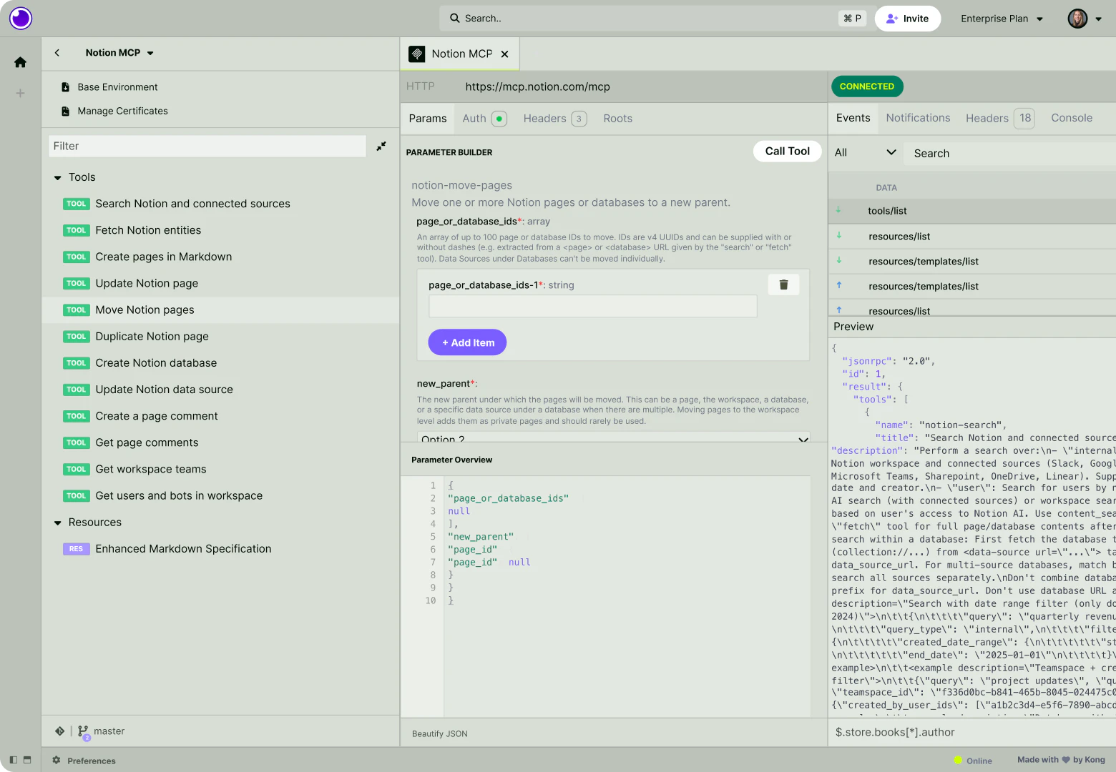
Task: Click the back arrow beside Notion MCP
Action: 57,53
